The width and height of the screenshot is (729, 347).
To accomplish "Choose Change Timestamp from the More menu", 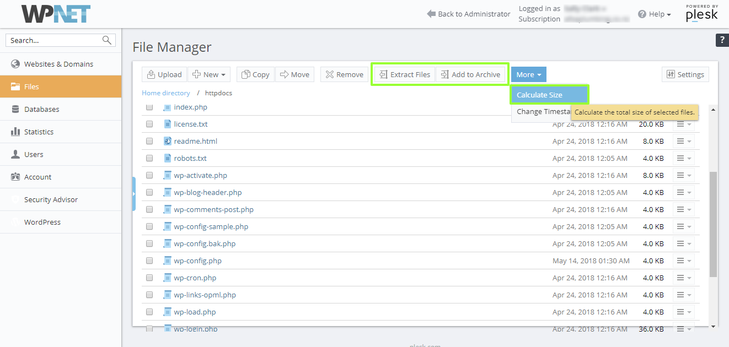I will (x=541, y=112).
